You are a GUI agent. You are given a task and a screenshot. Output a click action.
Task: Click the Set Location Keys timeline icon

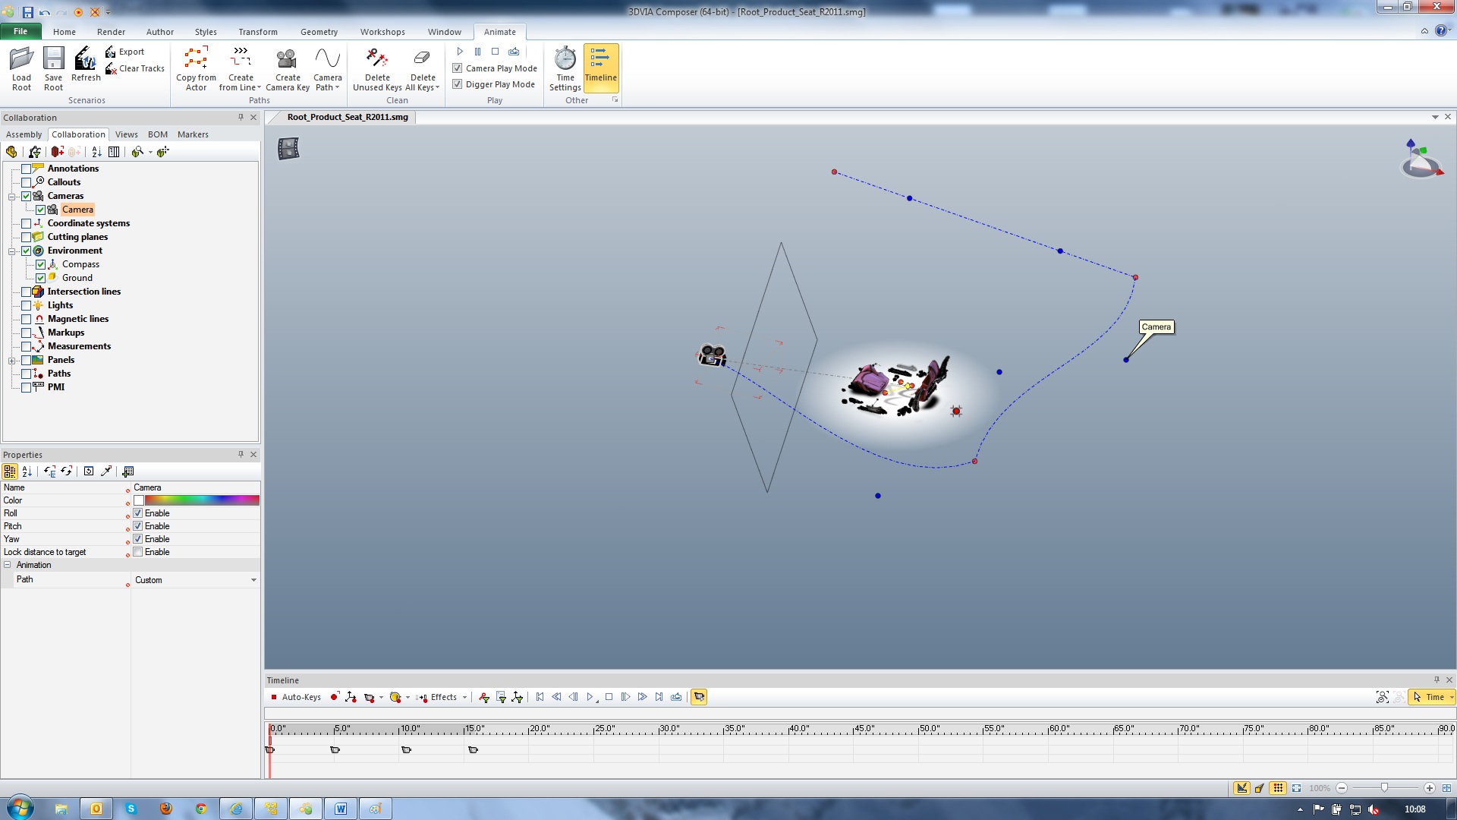351,697
